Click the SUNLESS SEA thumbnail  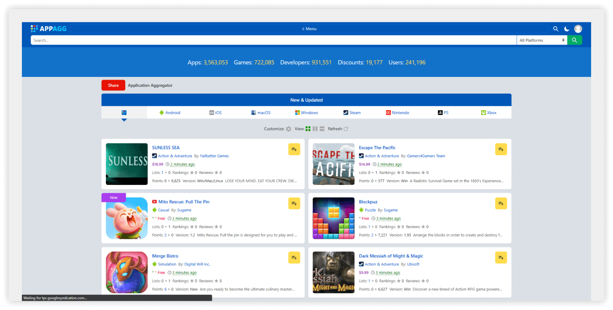pos(127,164)
